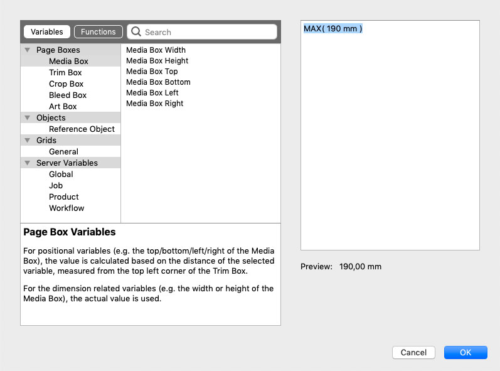Select Trim Box in the tree
500x371 pixels.
coord(65,73)
